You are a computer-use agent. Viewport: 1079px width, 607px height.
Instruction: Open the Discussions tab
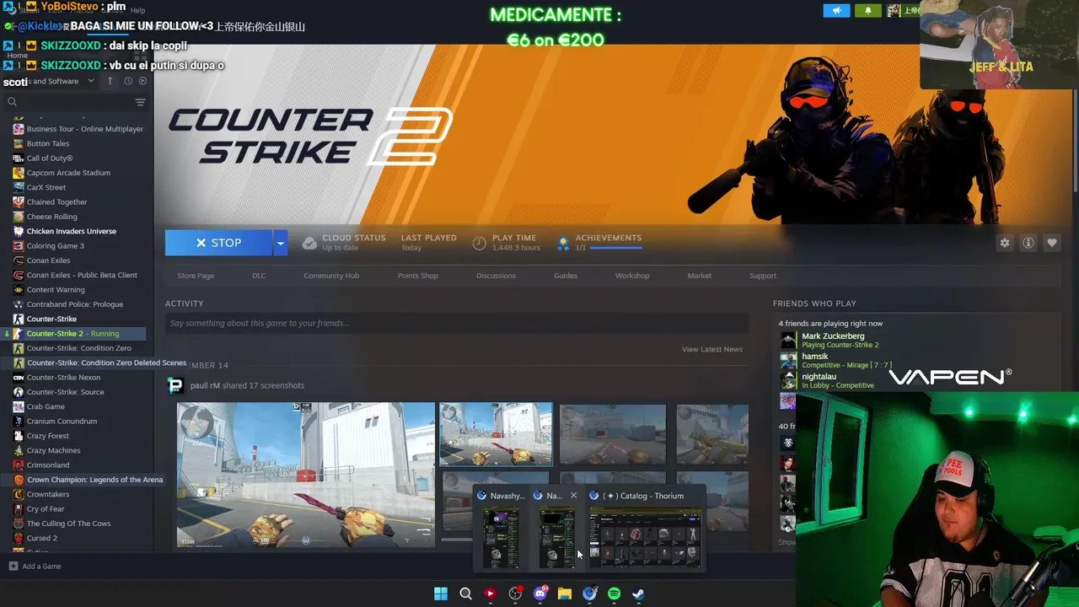[x=496, y=276]
